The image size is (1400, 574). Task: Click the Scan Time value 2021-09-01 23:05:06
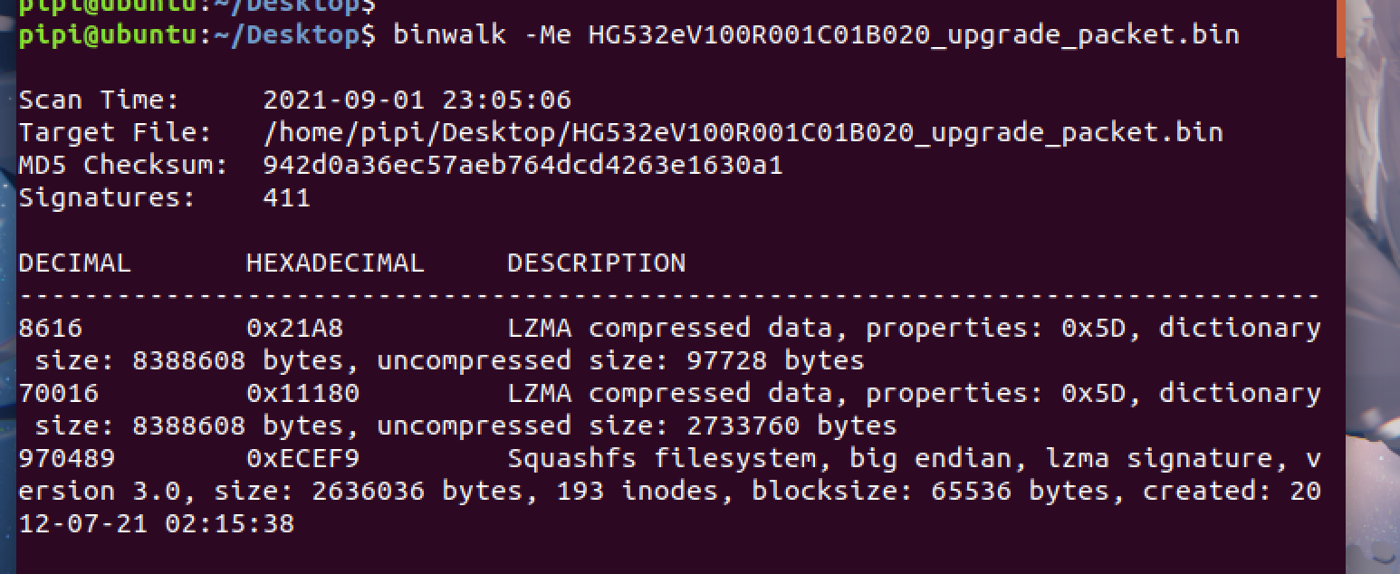[417, 100]
